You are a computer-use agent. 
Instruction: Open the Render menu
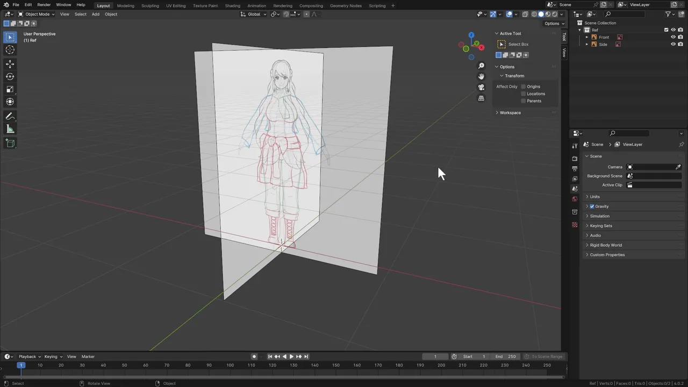pos(44,5)
